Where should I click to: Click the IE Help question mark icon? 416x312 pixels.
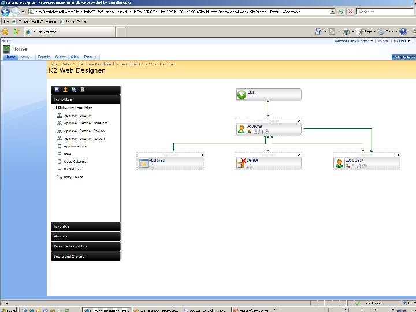(x=403, y=32)
